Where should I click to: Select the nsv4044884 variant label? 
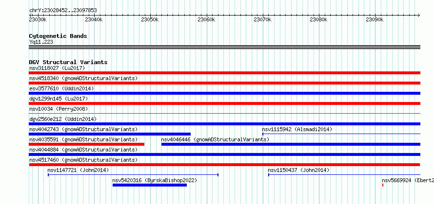tap(83, 150)
